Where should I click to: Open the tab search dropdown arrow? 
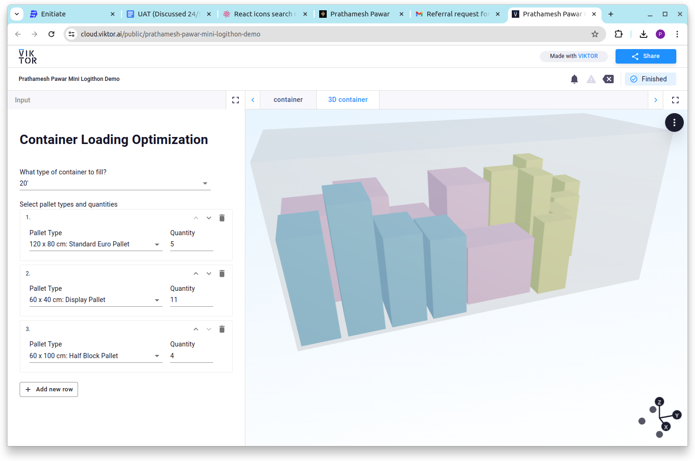17,14
